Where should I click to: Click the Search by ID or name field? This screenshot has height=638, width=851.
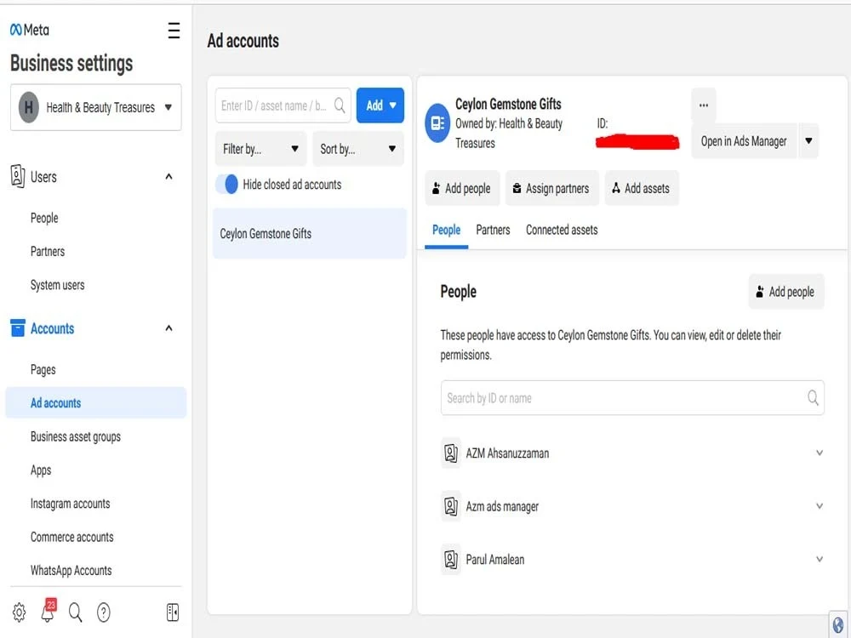[632, 397]
